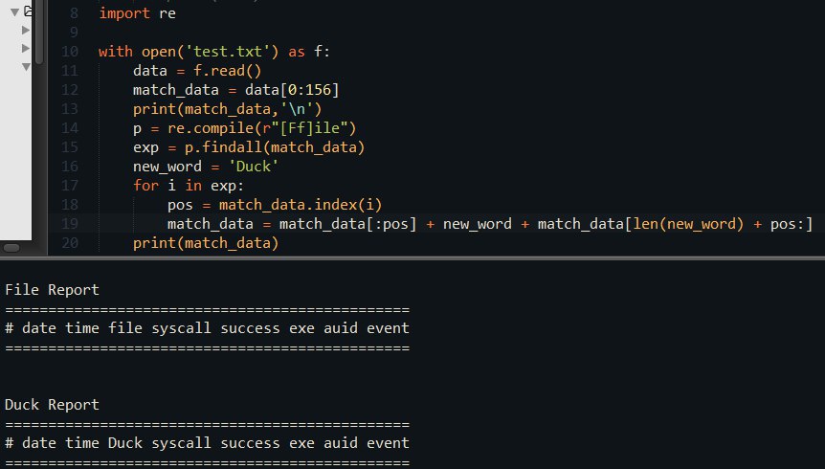Click the folder icon in the sidebar

[x=29, y=11]
